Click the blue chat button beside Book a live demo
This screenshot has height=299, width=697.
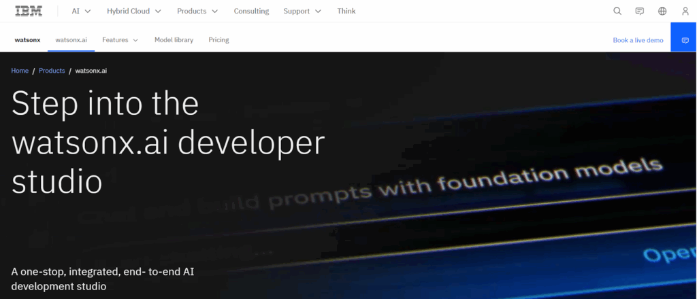point(685,40)
